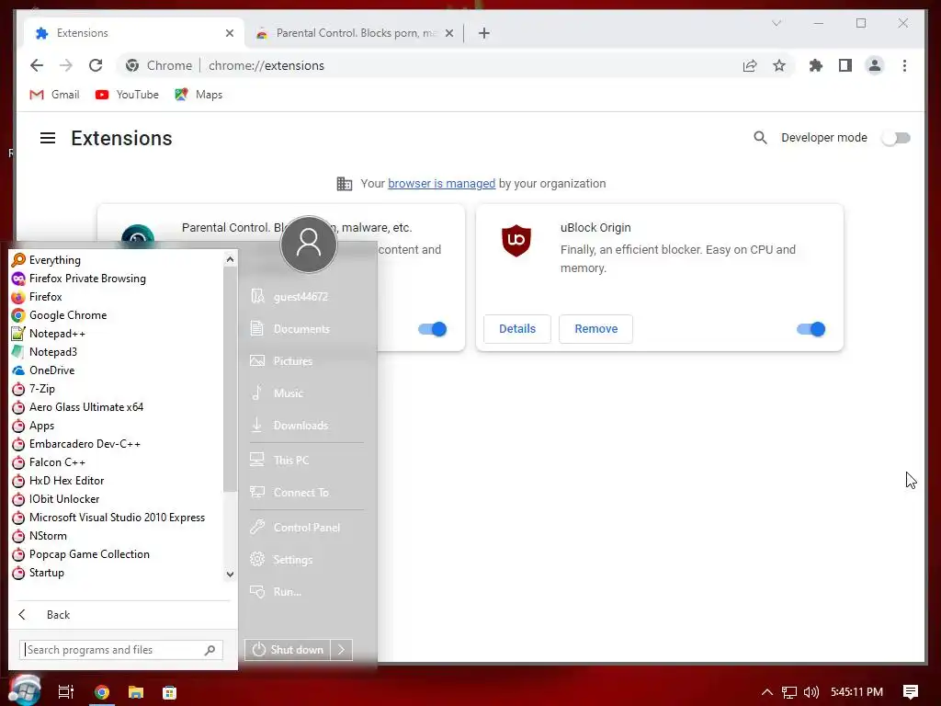Open Task View on the taskbar
Screen dimensions: 941x706
click(x=66, y=692)
